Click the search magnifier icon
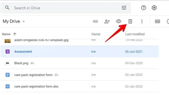 click(7, 8)
